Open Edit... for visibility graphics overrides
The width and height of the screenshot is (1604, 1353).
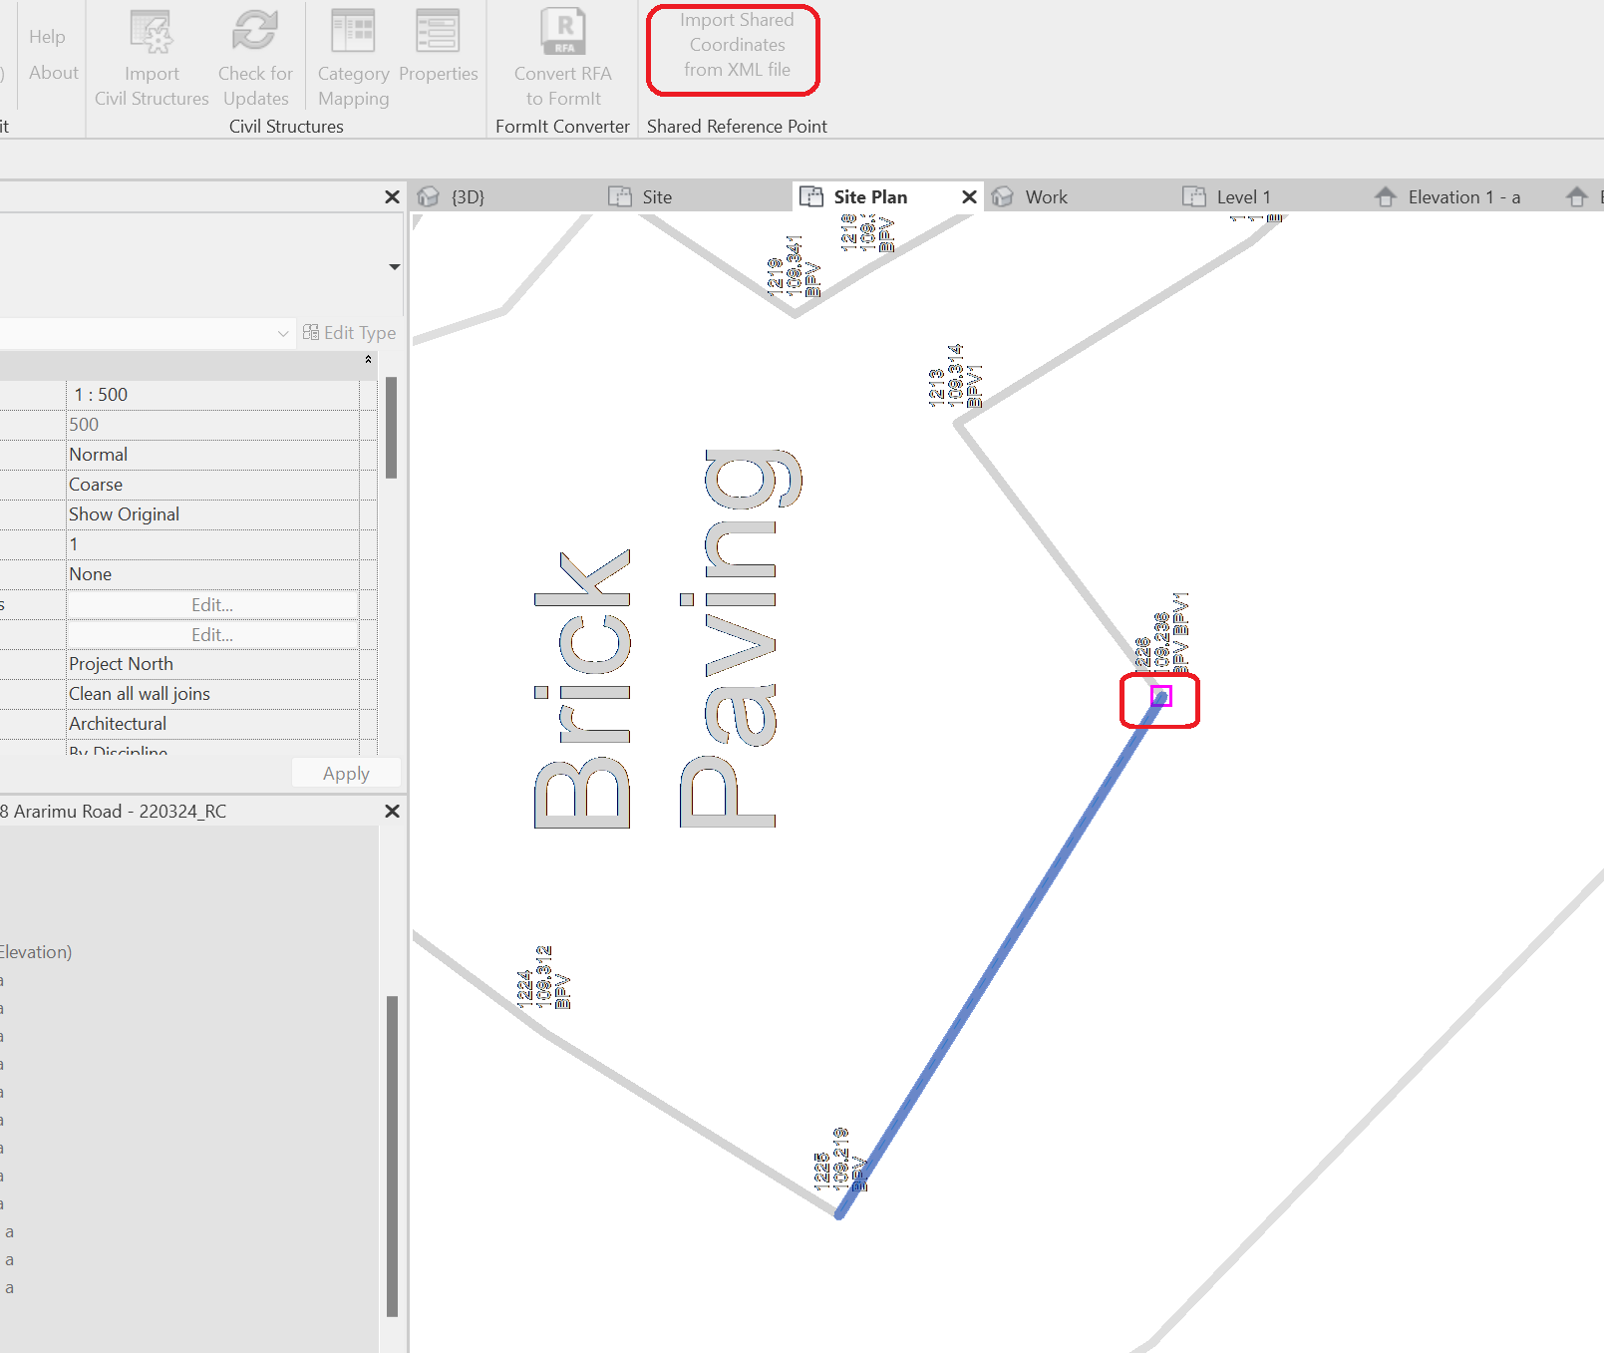211,604
